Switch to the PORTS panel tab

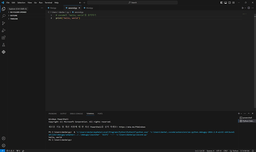100,114
